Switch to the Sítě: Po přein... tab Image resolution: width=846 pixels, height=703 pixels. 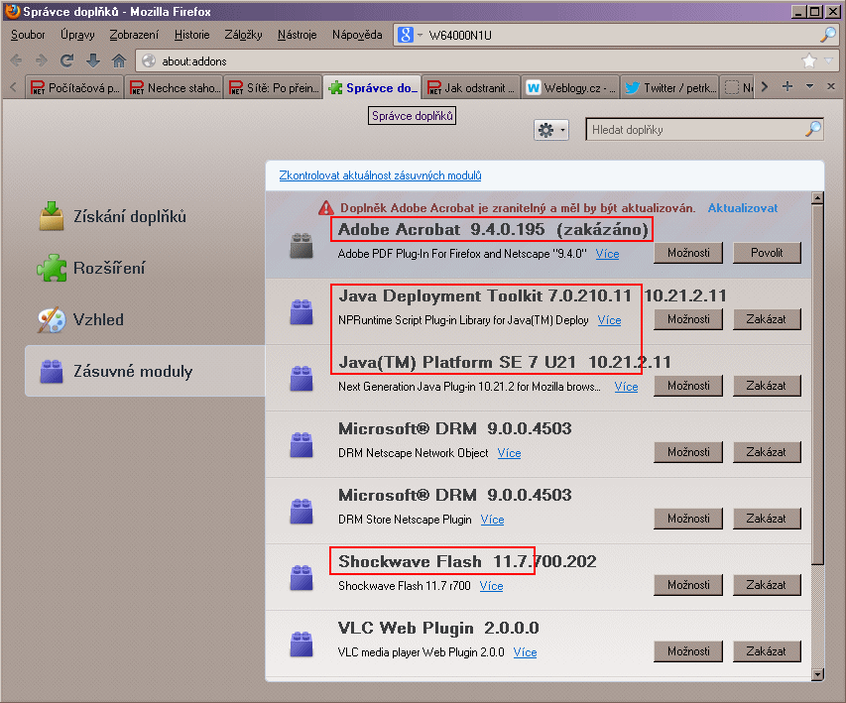[274, 87]
